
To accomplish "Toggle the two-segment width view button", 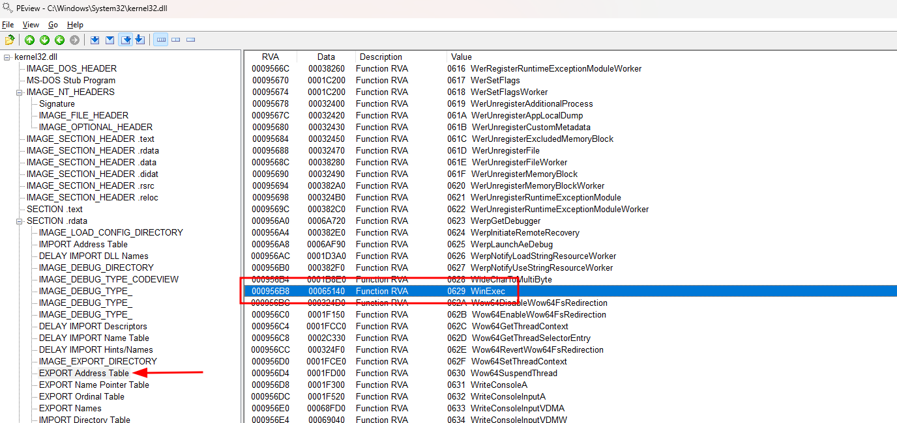I will point(176,40).
